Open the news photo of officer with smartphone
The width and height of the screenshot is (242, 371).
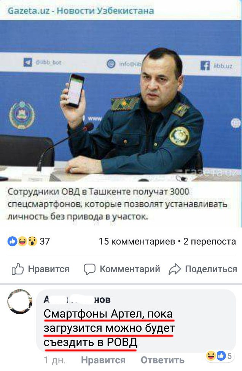tap(121, 100)
